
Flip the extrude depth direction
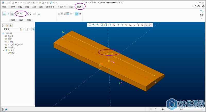pyautogui.click(x=30, y=14)
